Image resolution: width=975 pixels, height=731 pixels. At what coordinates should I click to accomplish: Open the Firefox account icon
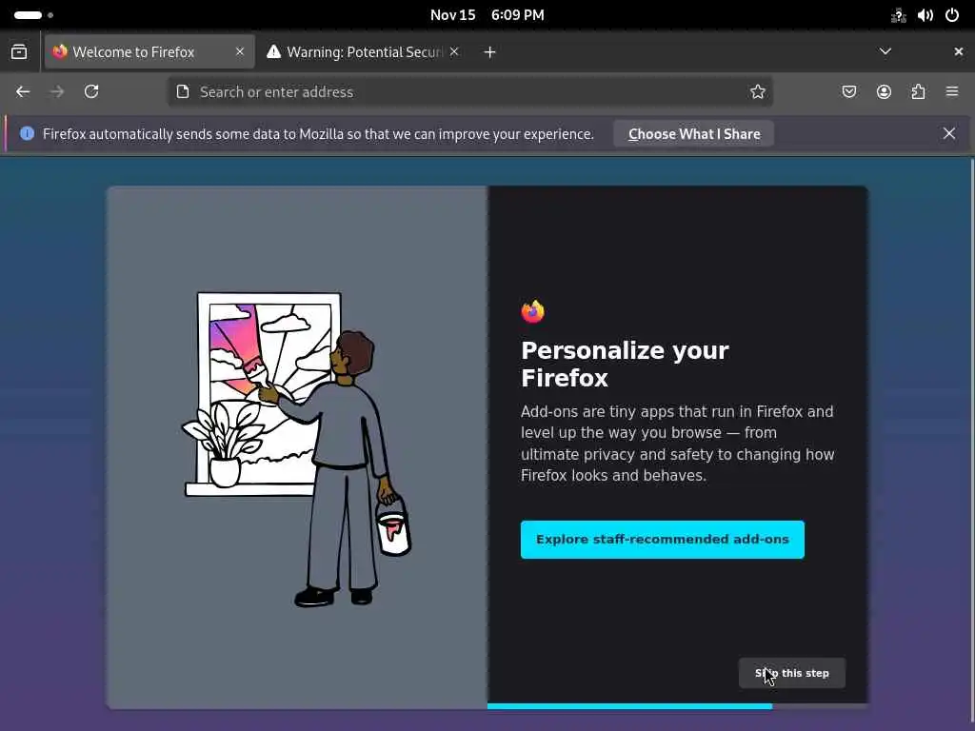[x=884, y=92]
